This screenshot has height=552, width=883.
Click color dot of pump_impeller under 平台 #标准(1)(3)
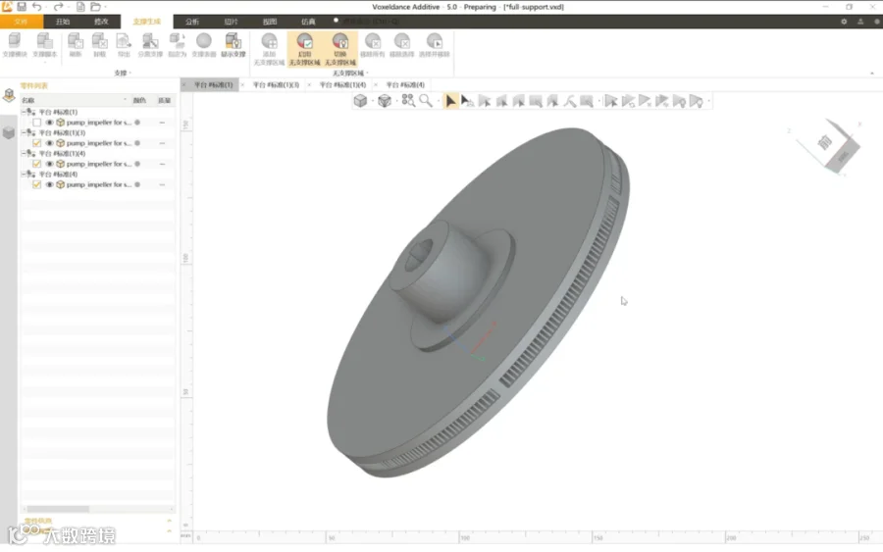(137, 143)
